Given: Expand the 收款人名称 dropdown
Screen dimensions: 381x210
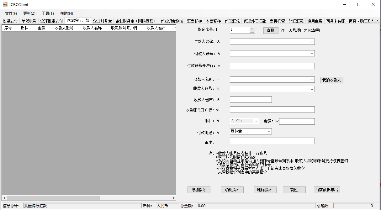Looking at the screenshot, I should click(312, 80).
